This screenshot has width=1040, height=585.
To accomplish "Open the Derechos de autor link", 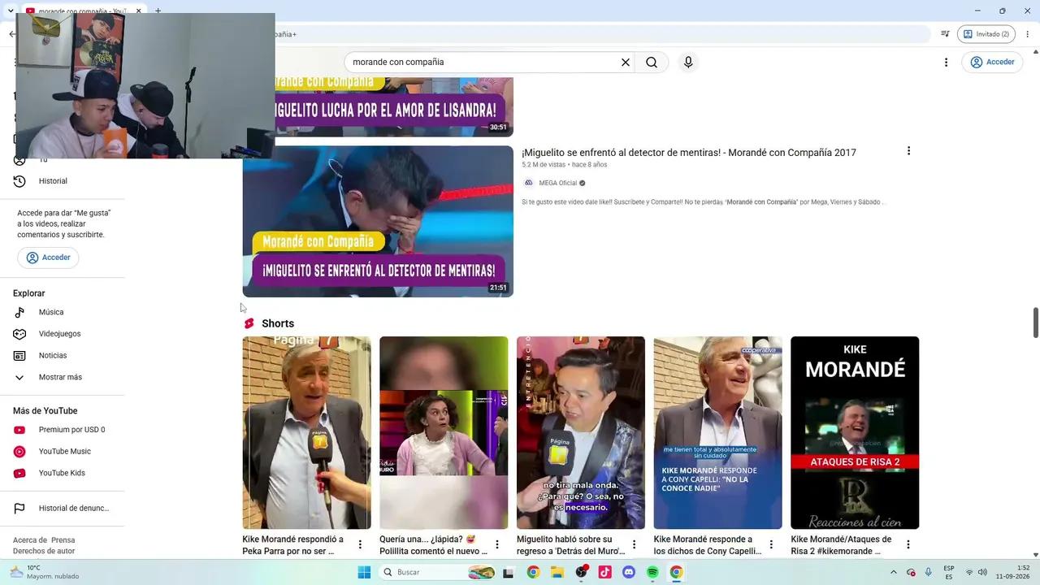I will [44, 552].
